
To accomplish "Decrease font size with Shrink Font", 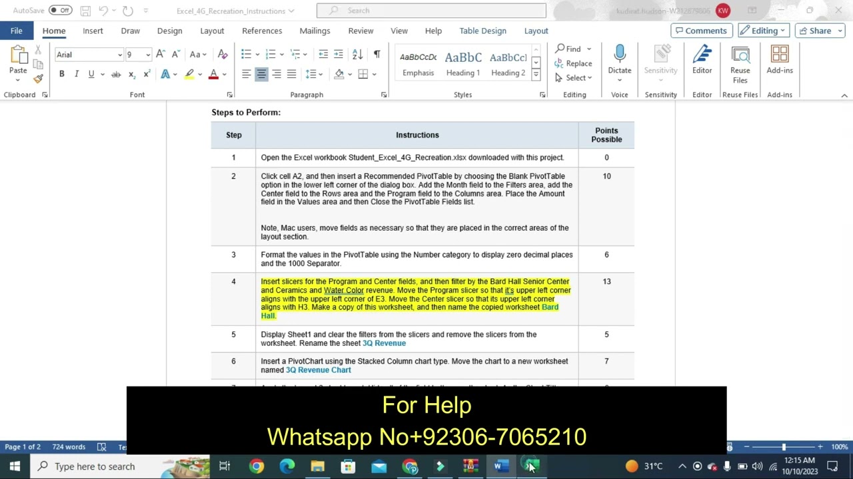I will click(175, 55).
